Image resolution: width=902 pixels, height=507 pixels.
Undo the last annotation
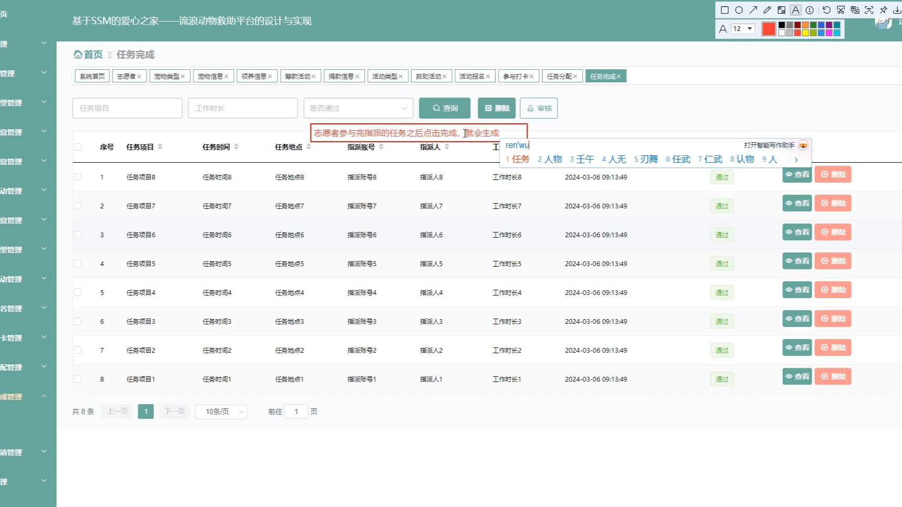tap(826, 10)
